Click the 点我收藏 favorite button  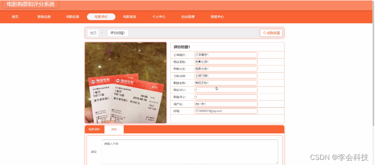pyautogui.click(x=271, y=33)
